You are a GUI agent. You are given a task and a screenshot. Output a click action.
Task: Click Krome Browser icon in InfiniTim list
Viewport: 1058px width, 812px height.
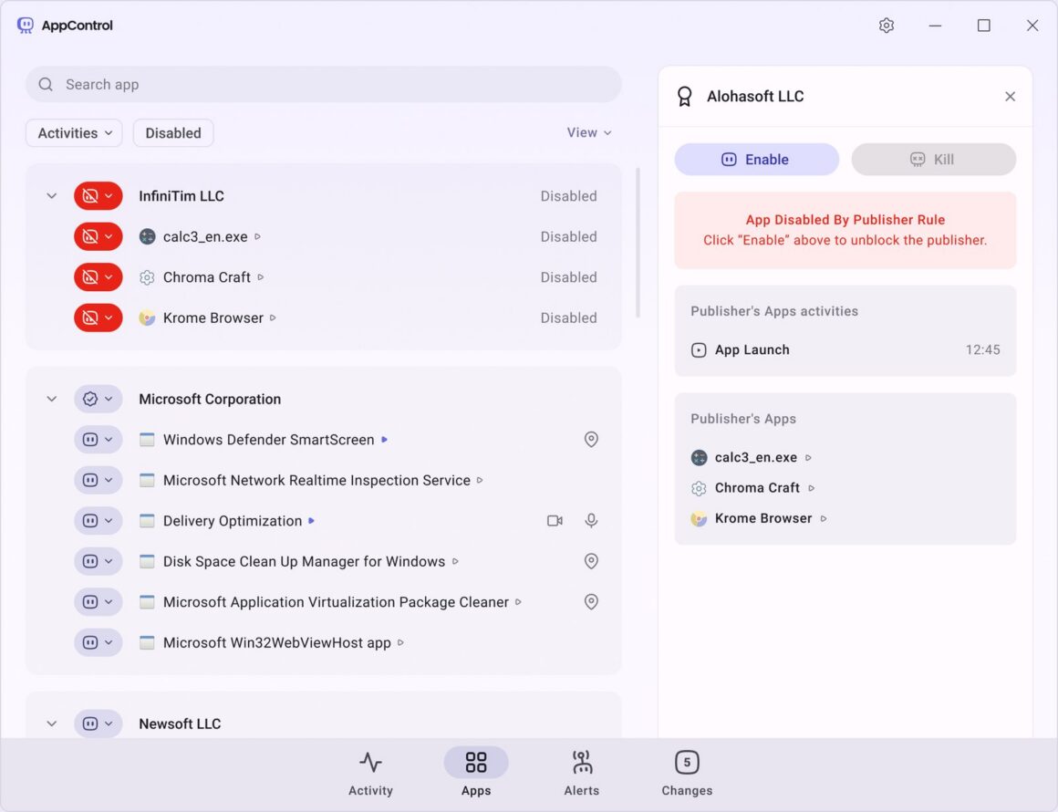[147, 318]
